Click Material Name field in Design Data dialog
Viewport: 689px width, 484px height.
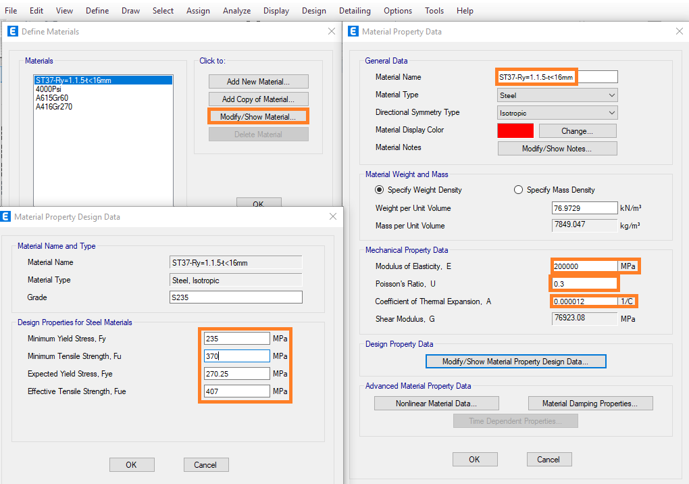click(236, 262)
